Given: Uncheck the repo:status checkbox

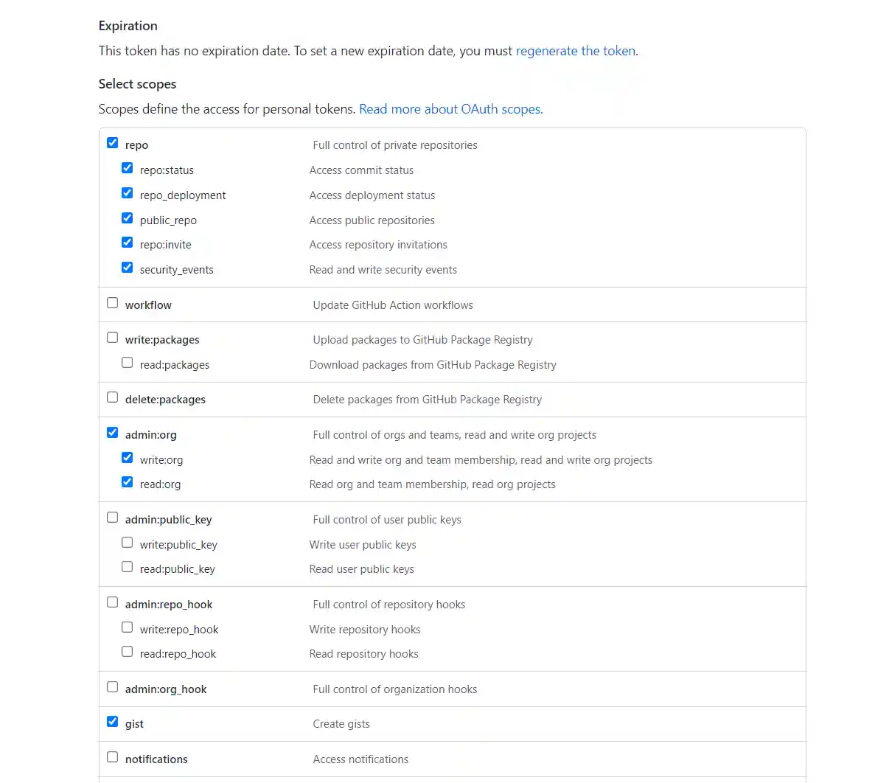Looking at the screenshot, I should pos(127,168).
